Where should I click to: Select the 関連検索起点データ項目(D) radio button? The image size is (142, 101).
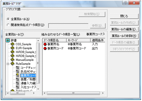point(8,25)
